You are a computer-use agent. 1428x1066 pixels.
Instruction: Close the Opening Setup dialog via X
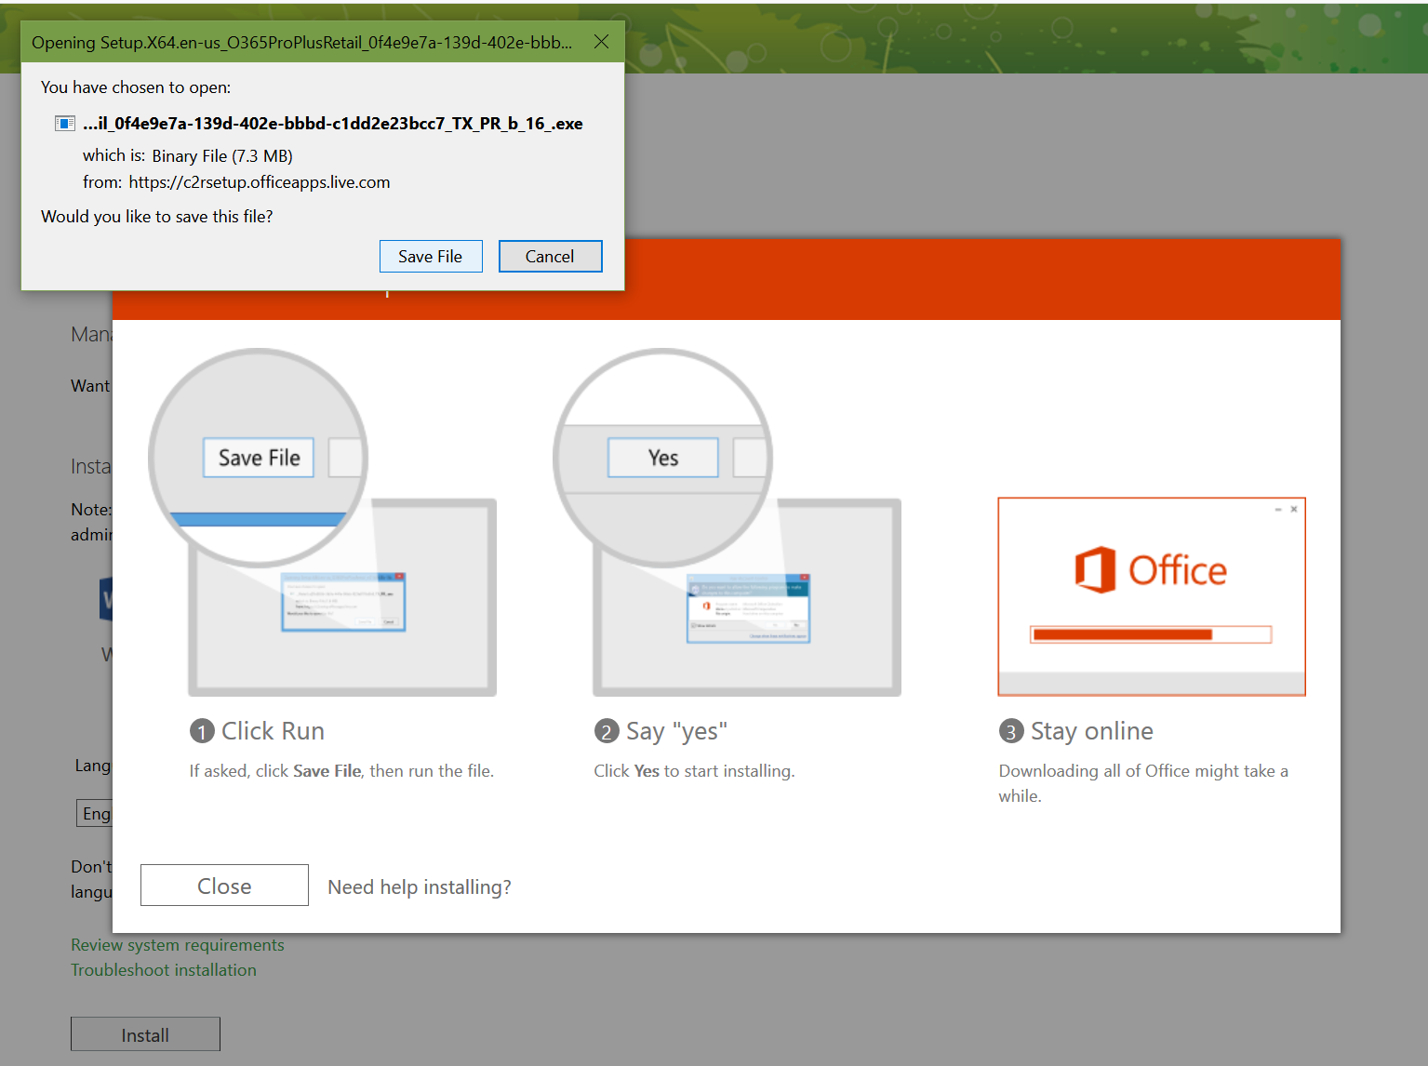(601, 42)
